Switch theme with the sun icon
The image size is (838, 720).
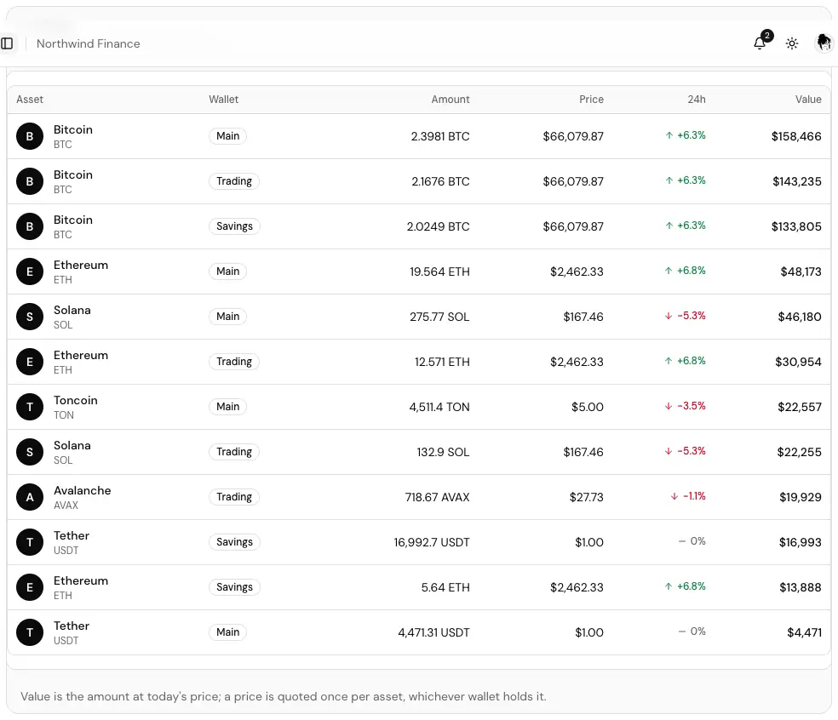pyautogui.click(x=792, y=43)
